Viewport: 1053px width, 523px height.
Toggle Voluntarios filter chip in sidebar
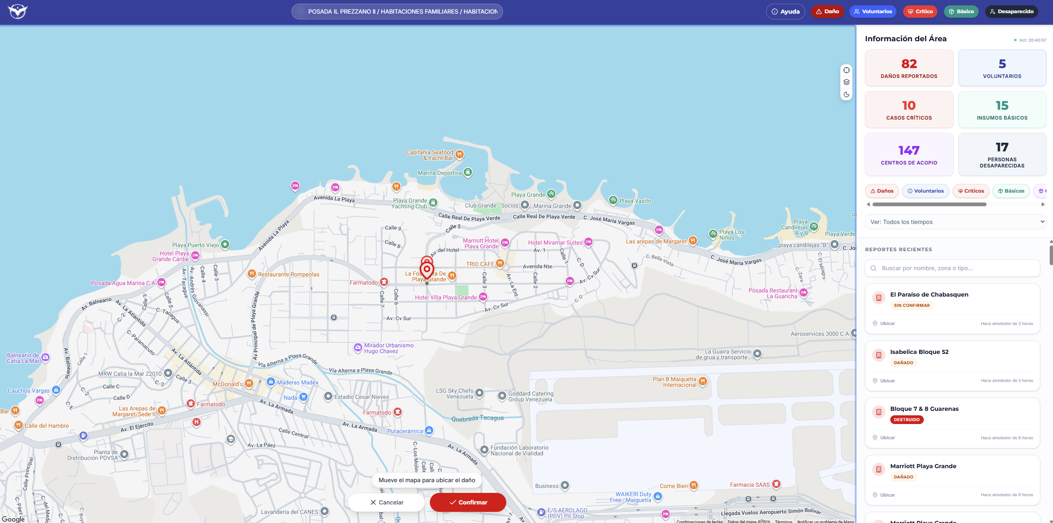[925, 191]
